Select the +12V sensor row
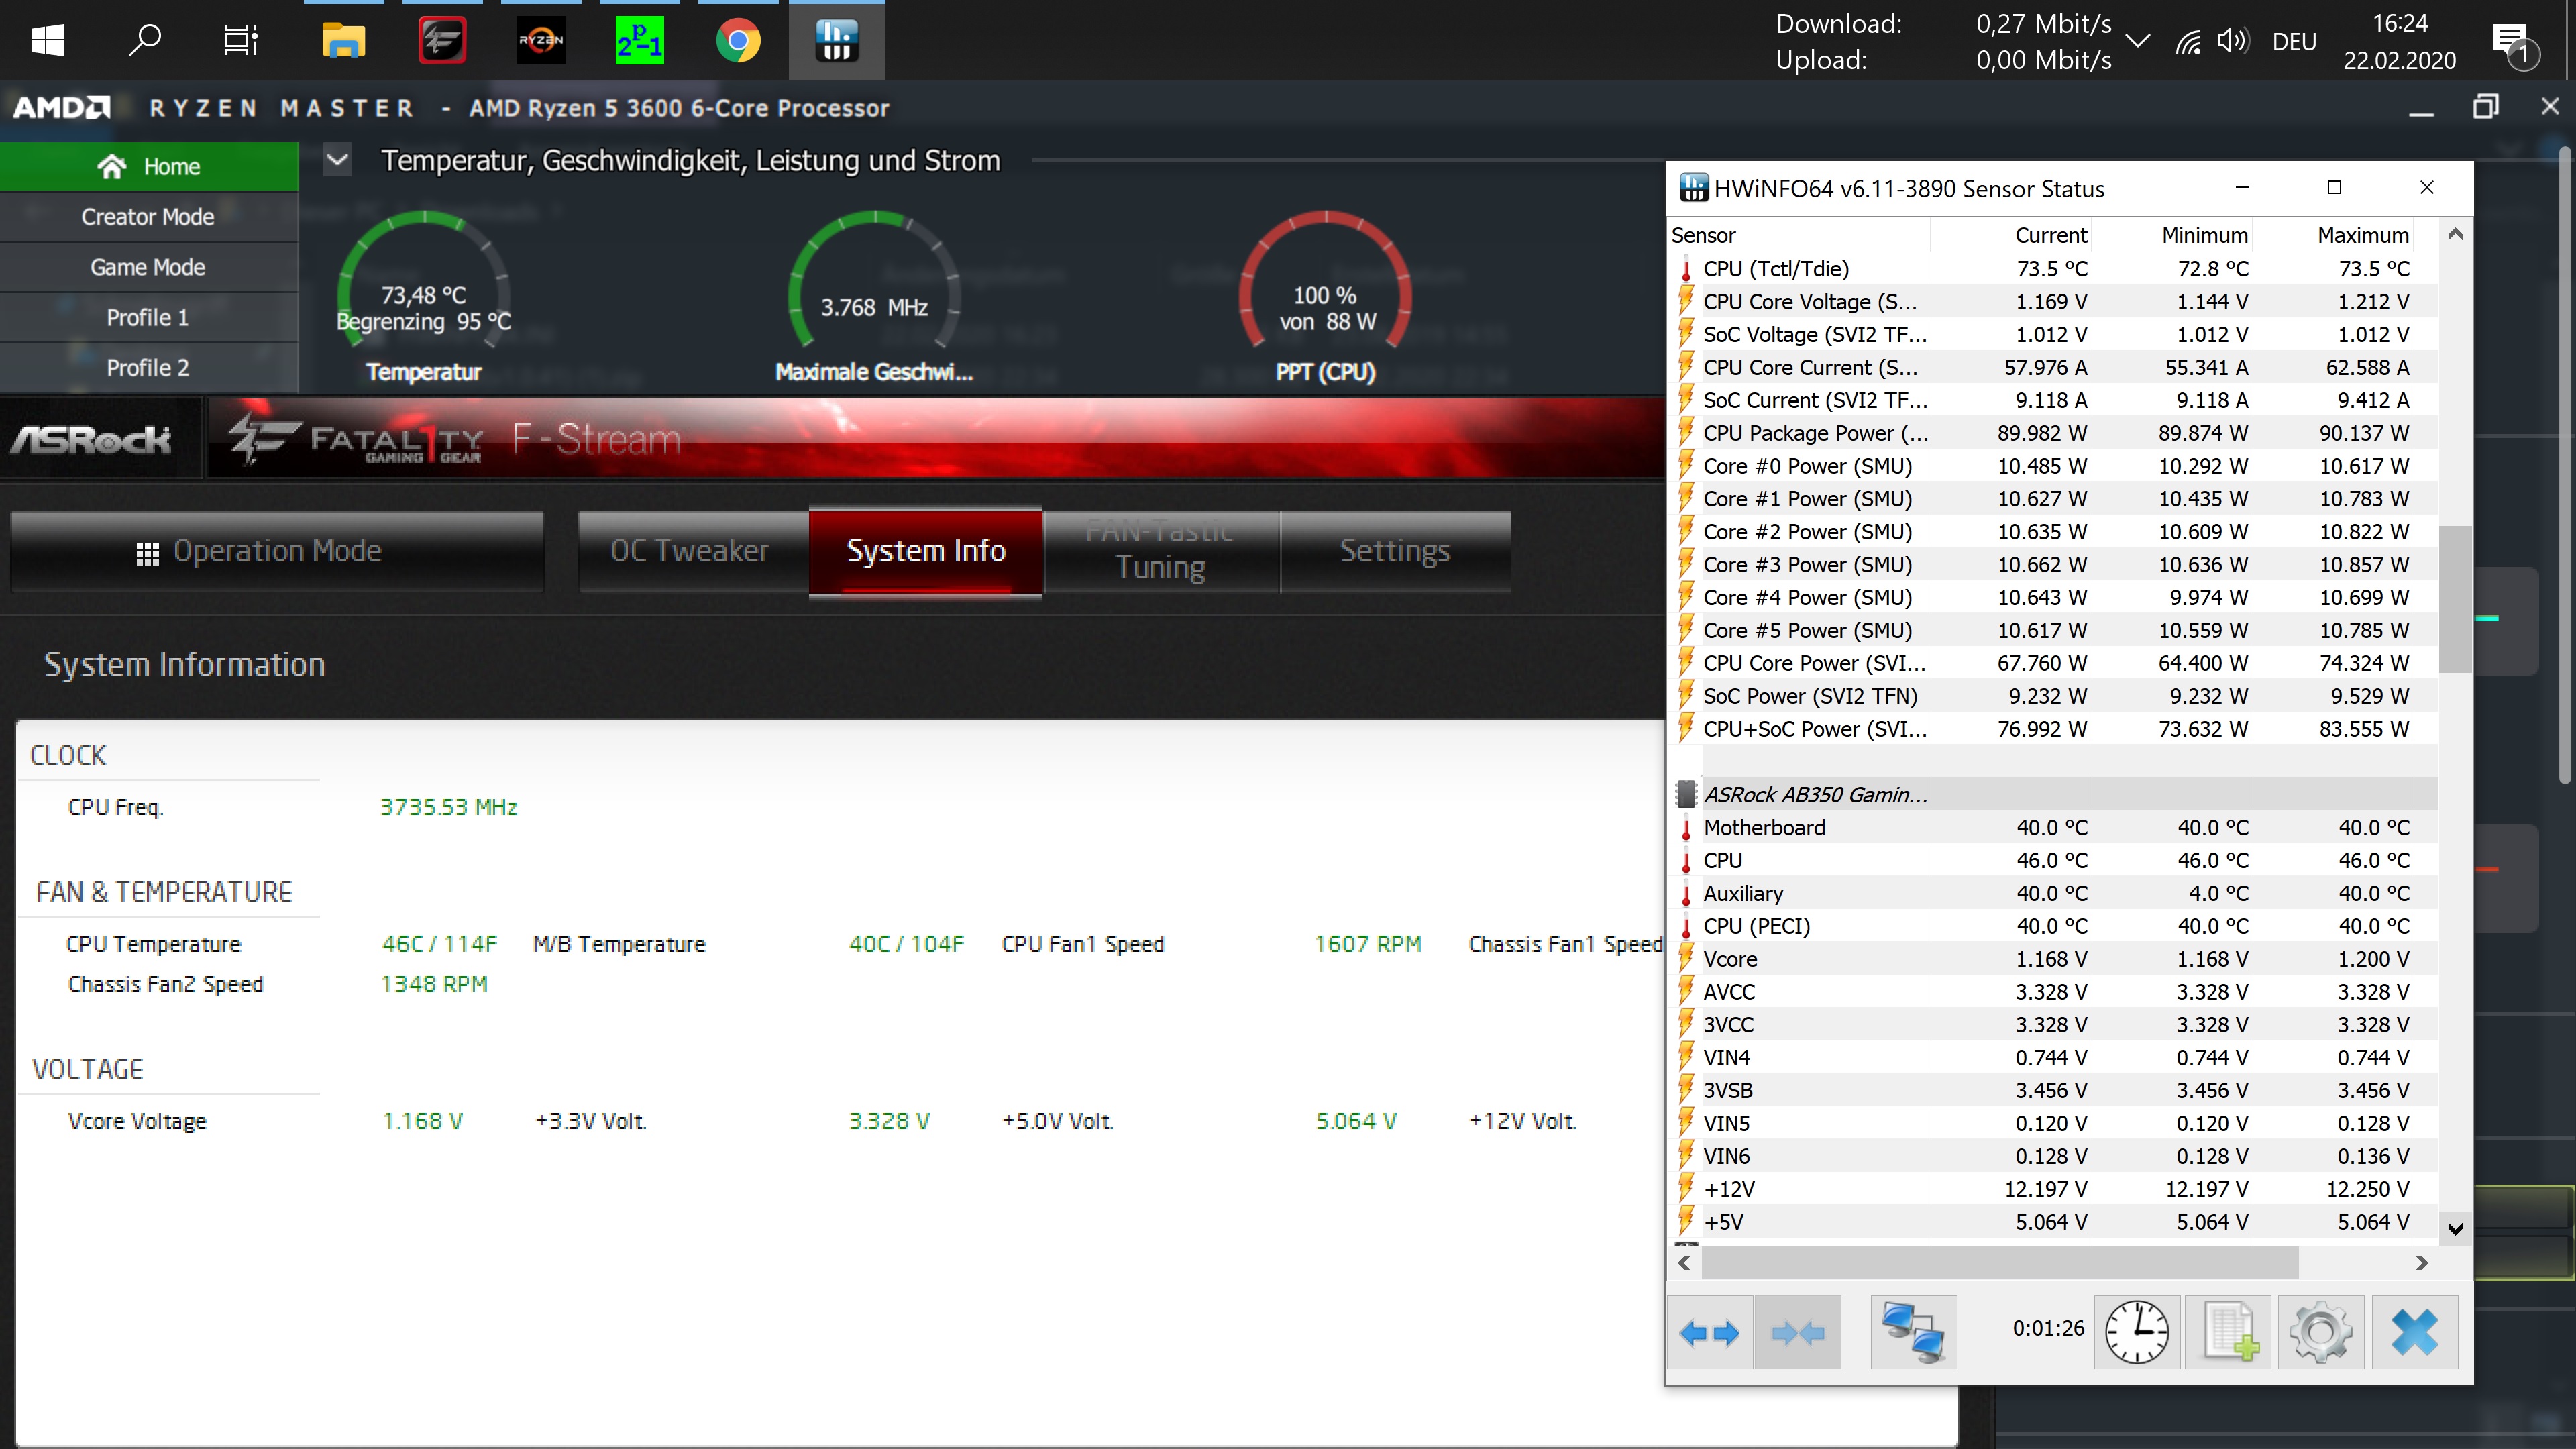 click(2053, 1189)
